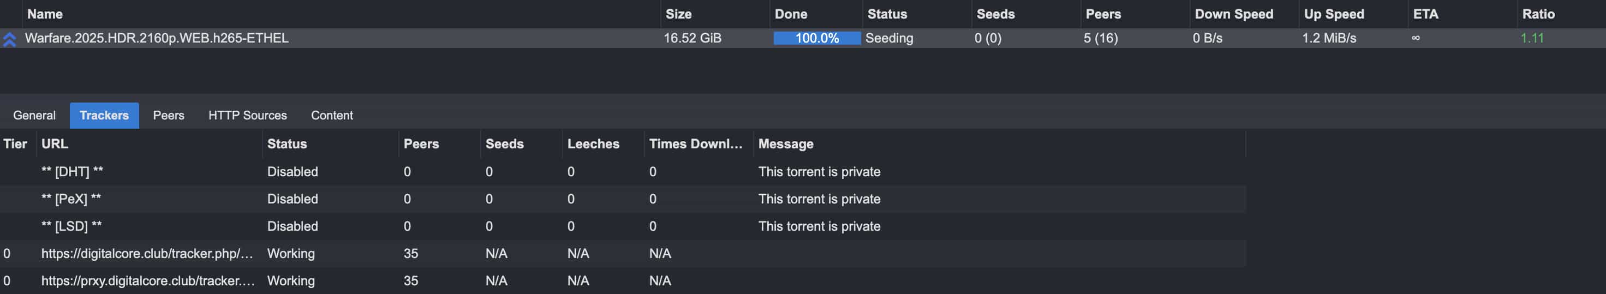Show the HTTP Sources tab

248,115
